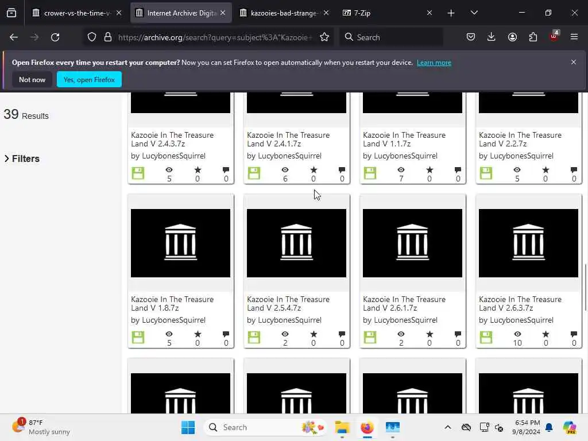The width and height of the screenshot is (588, 441).
Task: Expand the Filters section
Action: 22,158
